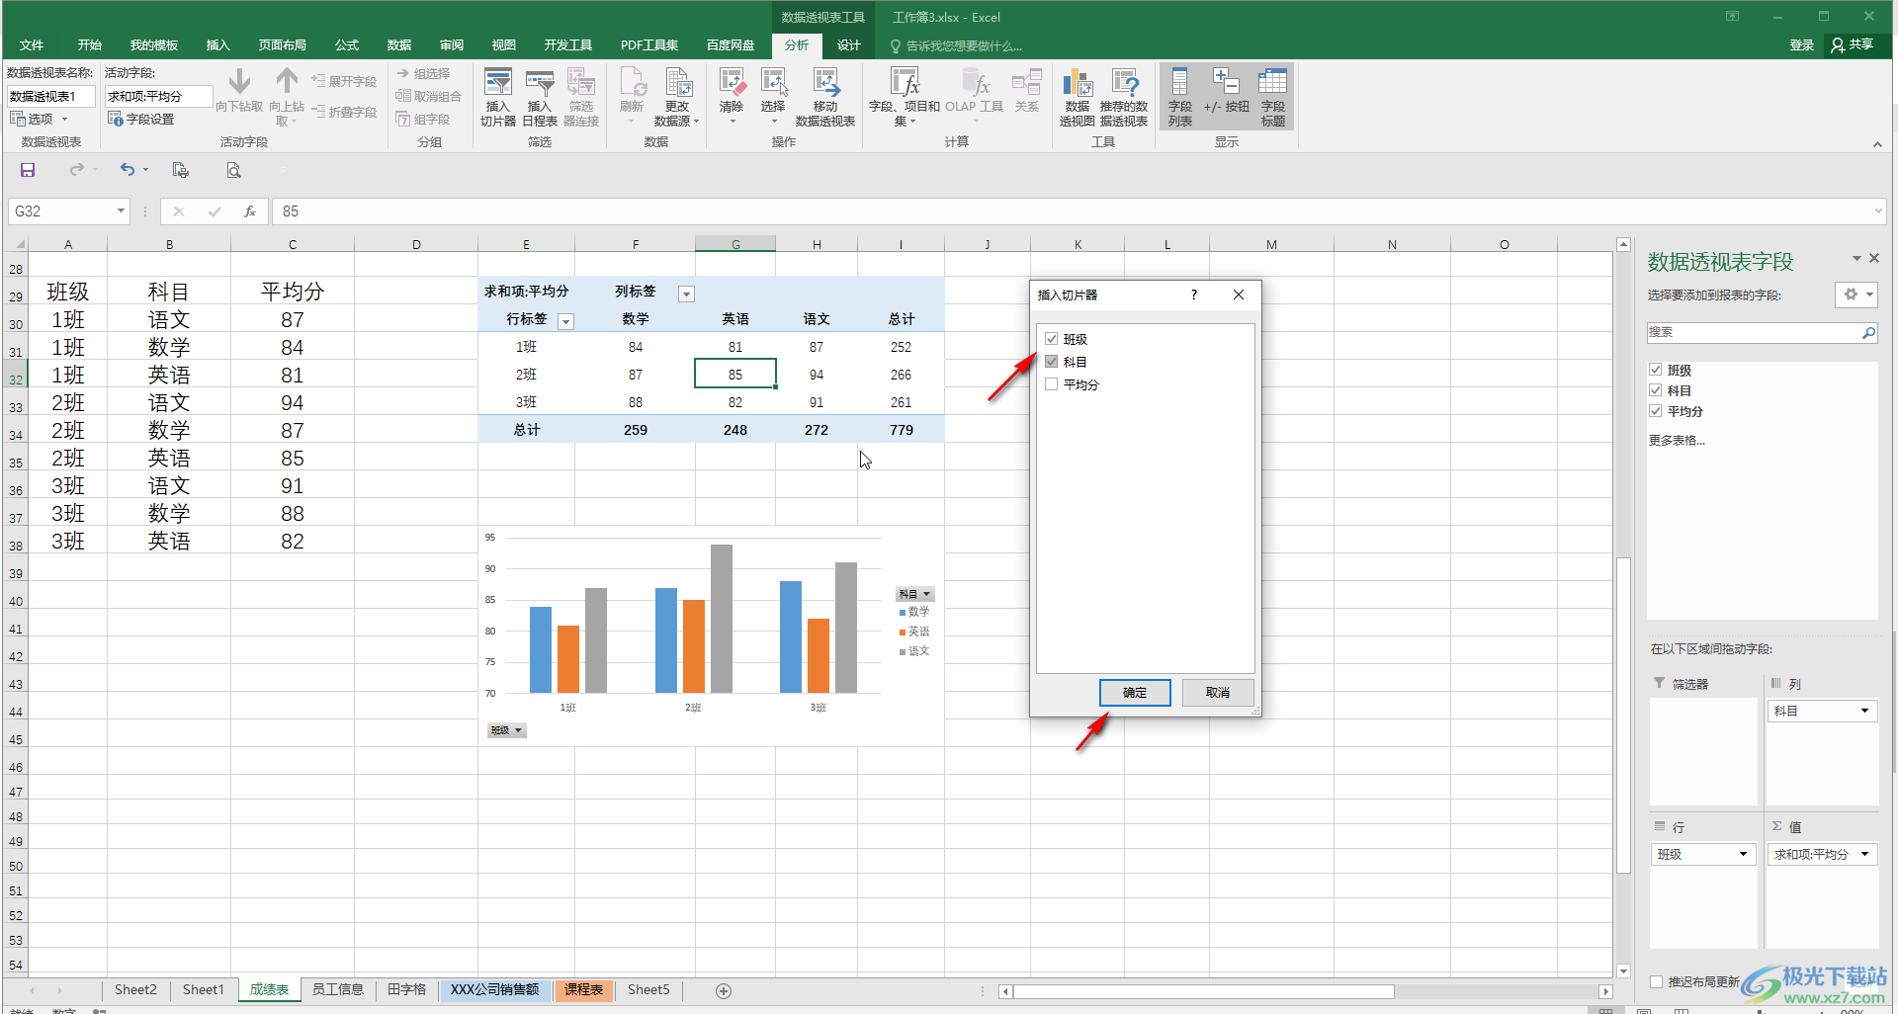This screenshot has width=1898, height=1014.
Task: Click 取消 in the Insert Slicer dialog
Action: click(1218, 693)
